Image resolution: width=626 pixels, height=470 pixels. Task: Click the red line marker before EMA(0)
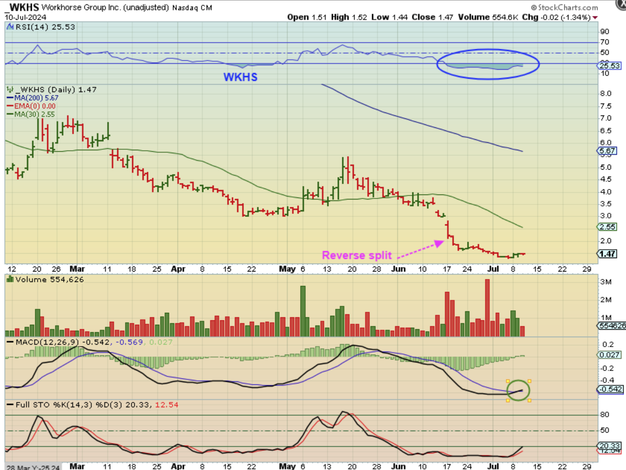[x=10, y=106]
